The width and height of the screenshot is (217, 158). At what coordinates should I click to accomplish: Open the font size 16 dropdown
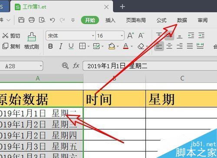[x=122, y=35]
